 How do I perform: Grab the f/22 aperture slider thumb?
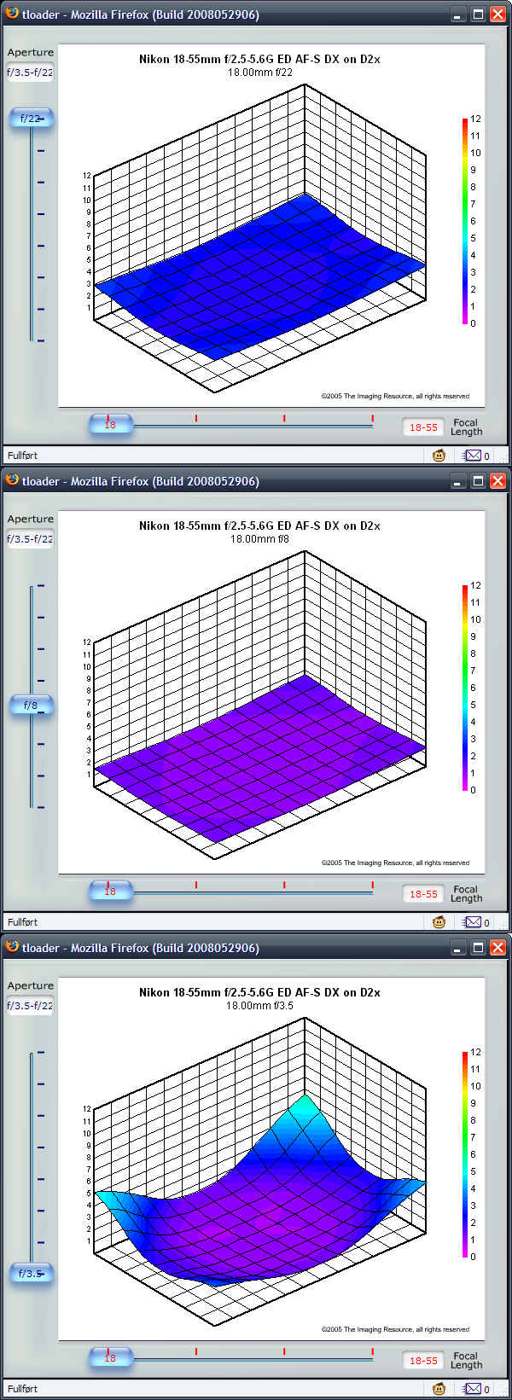pos(32,119)
